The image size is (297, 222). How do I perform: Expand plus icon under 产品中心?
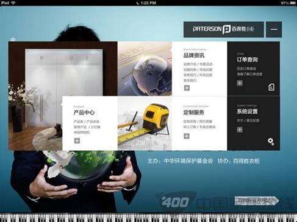point(77,140)
